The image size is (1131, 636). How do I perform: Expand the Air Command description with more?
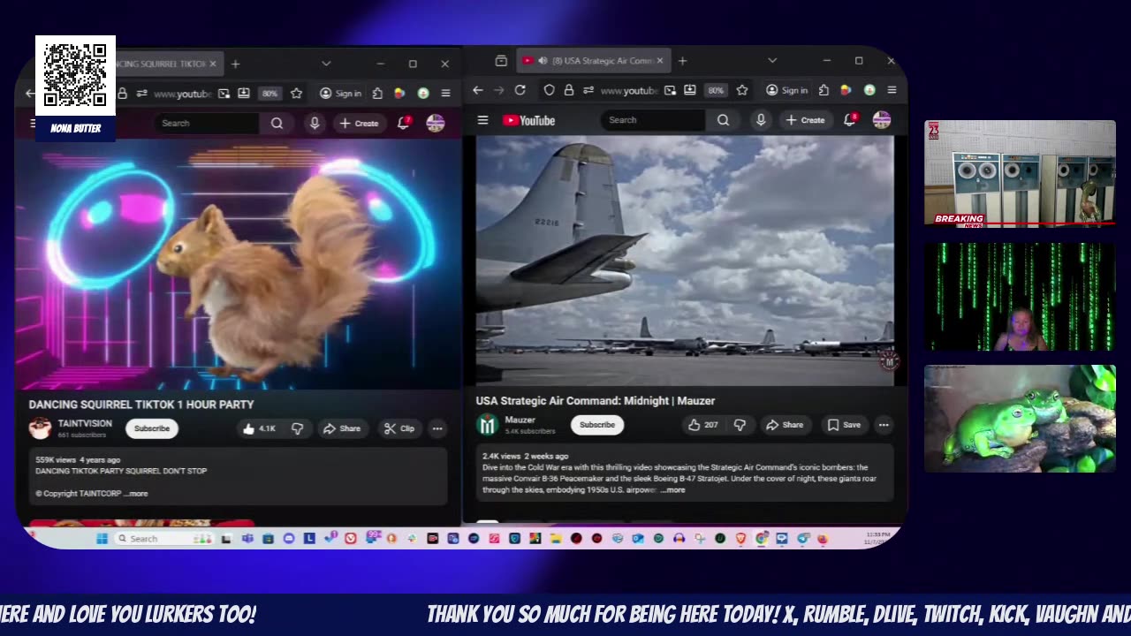(672, 490)
